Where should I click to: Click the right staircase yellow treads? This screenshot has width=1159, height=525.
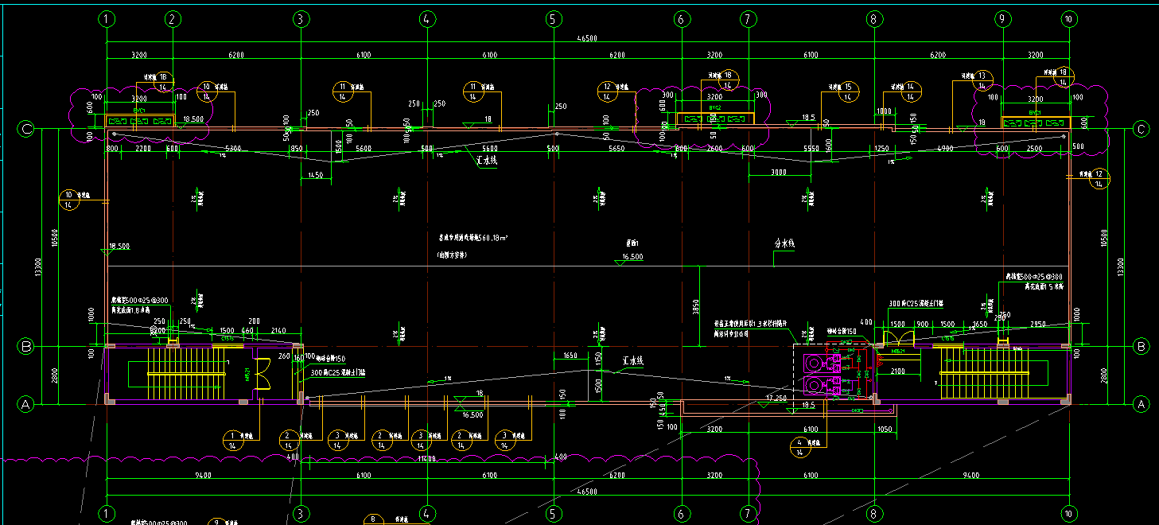[x=973, y=374]
